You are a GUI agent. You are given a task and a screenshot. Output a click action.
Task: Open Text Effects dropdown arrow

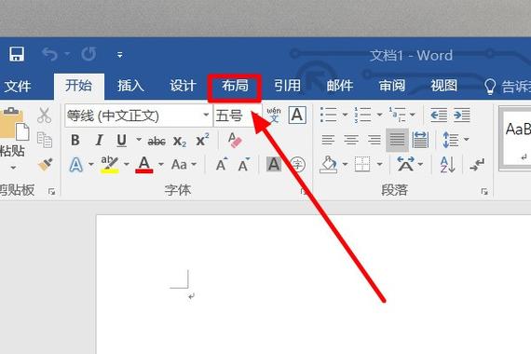point(91,165)
